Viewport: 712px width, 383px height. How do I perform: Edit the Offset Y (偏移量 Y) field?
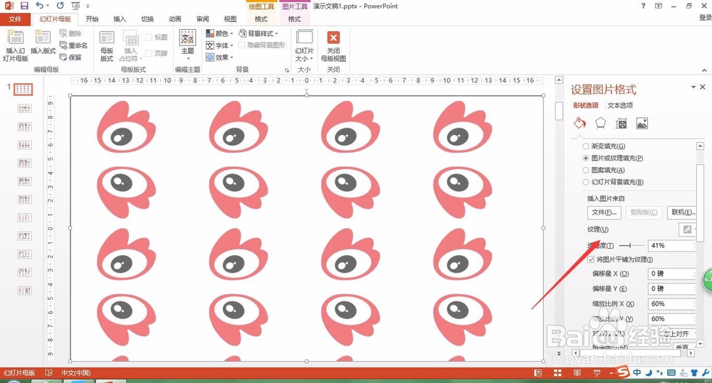(671, 288)
